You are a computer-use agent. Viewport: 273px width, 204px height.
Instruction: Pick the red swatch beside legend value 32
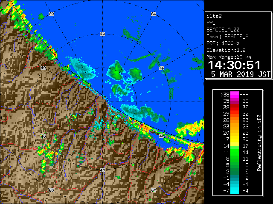click(x=235, y=108)
